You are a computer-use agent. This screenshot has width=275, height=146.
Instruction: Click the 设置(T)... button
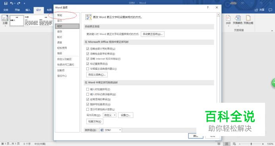coord(126,115)
